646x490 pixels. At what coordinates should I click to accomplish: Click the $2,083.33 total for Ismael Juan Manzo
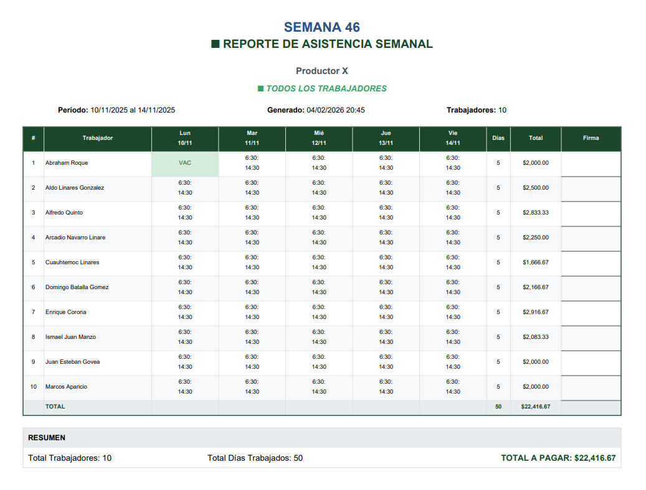[536, 337]
